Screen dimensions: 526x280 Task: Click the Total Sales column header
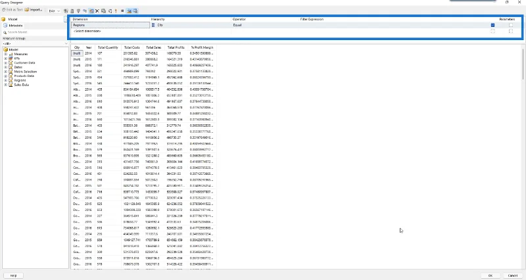(154, 47)
